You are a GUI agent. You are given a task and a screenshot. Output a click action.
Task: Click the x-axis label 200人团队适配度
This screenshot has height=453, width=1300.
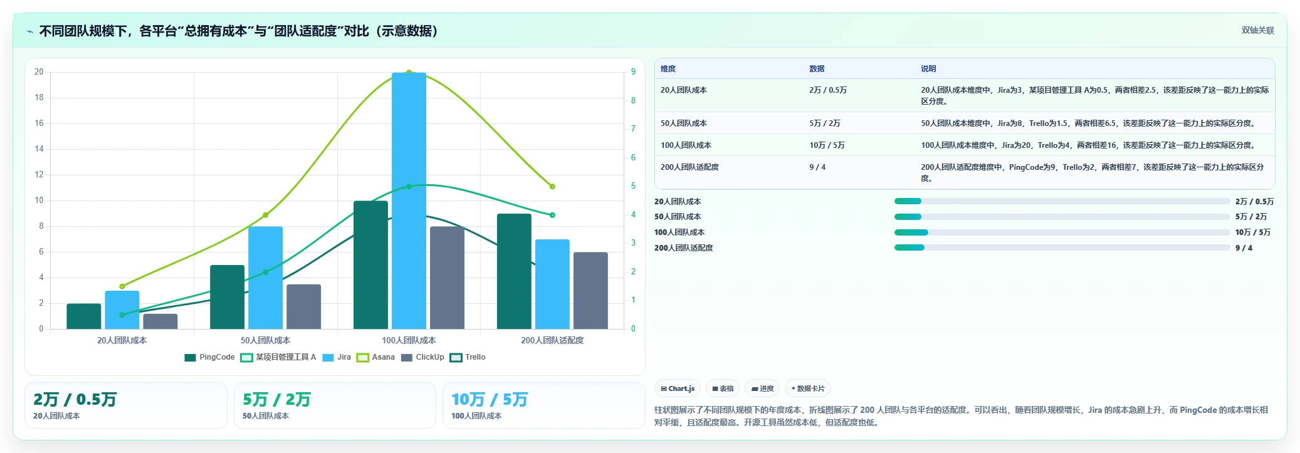[x=552, y=340]
